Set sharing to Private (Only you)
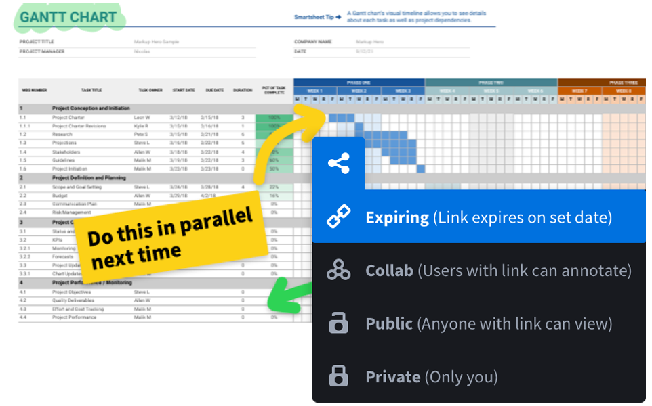652x406 pixels. [479, 376]
